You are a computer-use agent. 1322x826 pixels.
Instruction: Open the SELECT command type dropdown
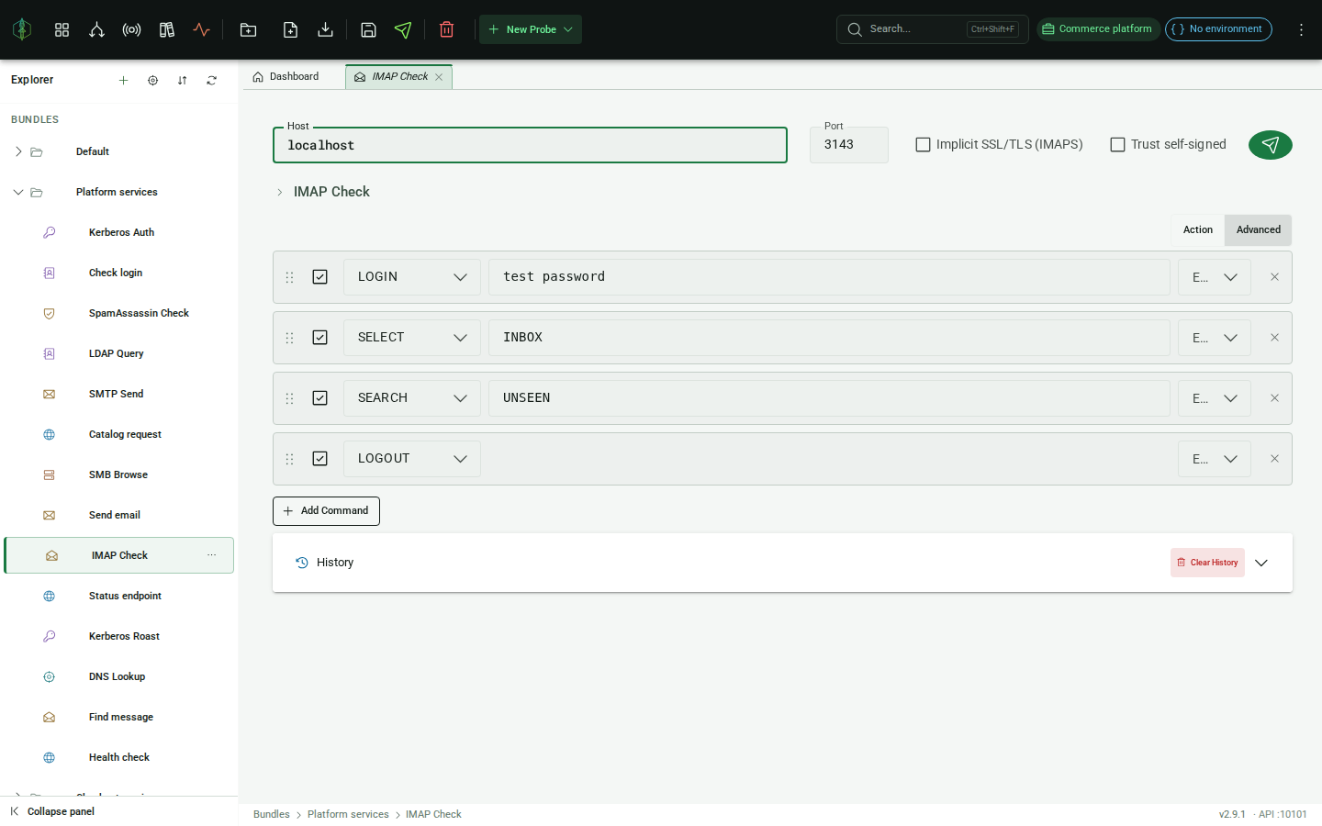412,338
